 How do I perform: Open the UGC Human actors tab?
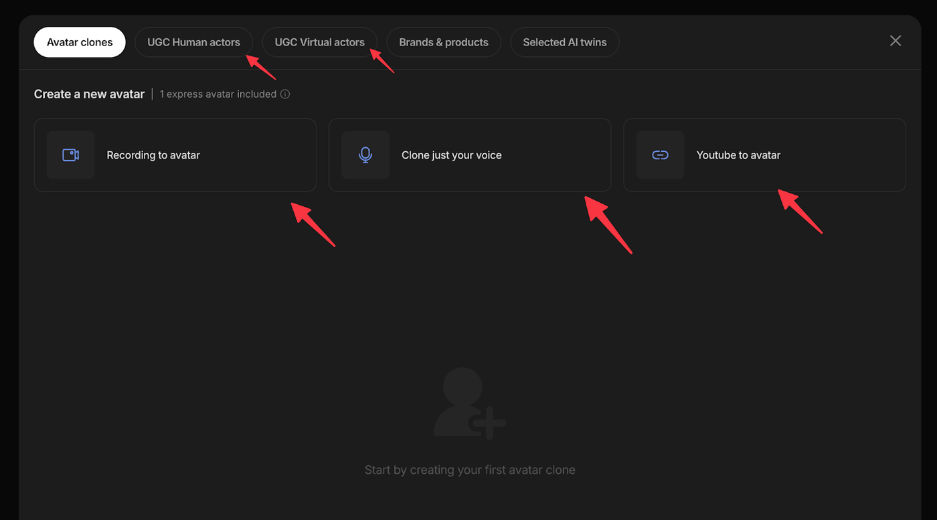tap(193, 42)
